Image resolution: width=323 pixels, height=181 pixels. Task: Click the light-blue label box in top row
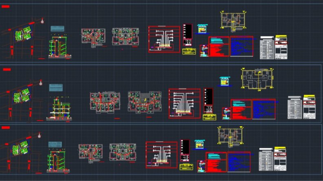point(57,28)
